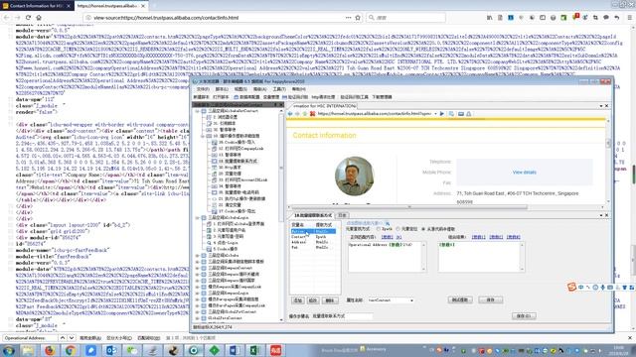Toggle match case (区分大小写) in find bar

(119, 338)
